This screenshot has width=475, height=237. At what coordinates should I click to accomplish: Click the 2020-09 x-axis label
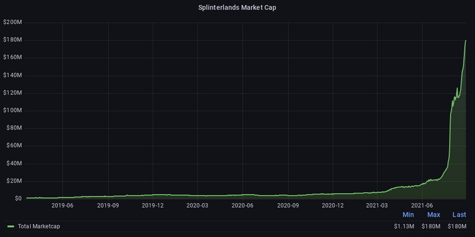pos(288,206)
